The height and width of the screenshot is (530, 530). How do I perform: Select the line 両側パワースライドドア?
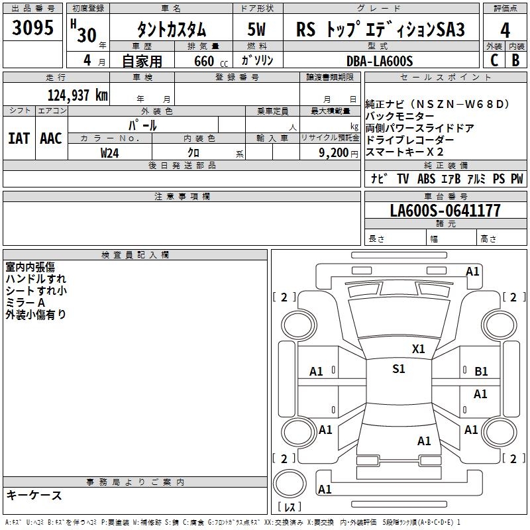(x=420, y=128)
